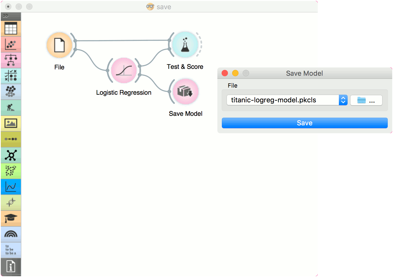This screenshot has height=277, width=393.
Task: Click the Logistic Regression widget node
Action: (124, 70)
